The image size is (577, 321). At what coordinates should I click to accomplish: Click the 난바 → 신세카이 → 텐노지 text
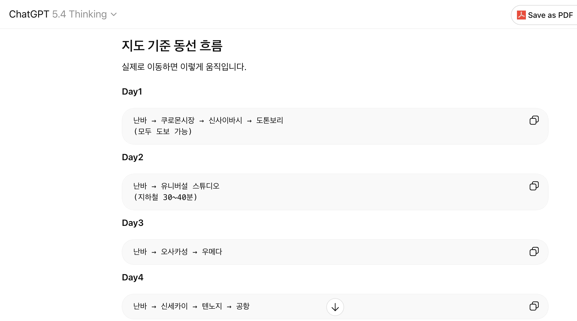click(x=191, y=306)
